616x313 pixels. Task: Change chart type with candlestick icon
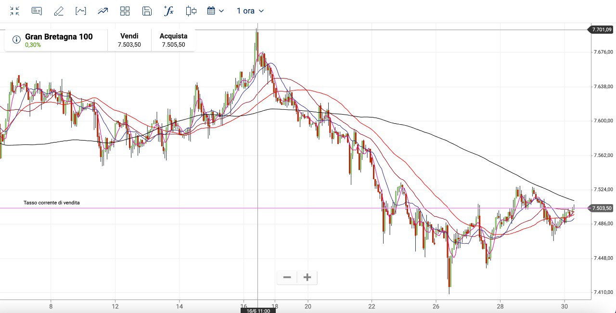tap(192, 11)
